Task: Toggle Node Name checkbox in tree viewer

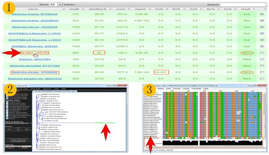Action: [7, 102]
